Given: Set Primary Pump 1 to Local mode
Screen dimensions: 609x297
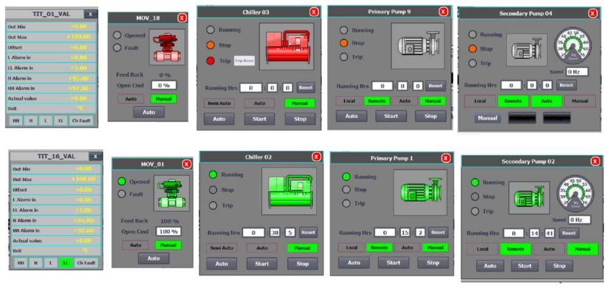Looking at the screenshot, I should click(351, 248).
